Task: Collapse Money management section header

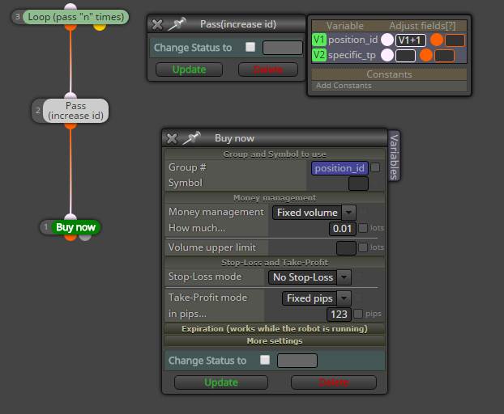Action: point(275,198)
